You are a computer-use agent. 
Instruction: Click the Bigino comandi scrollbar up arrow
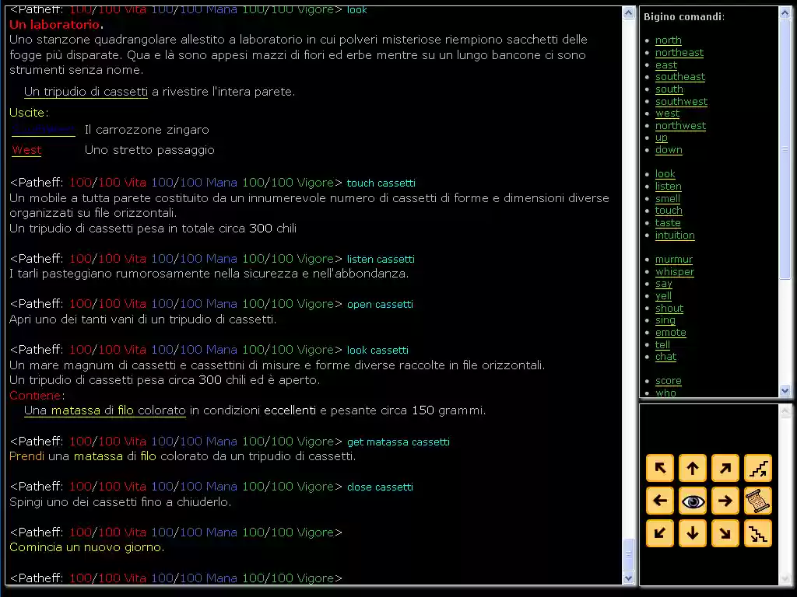(785, 12)
